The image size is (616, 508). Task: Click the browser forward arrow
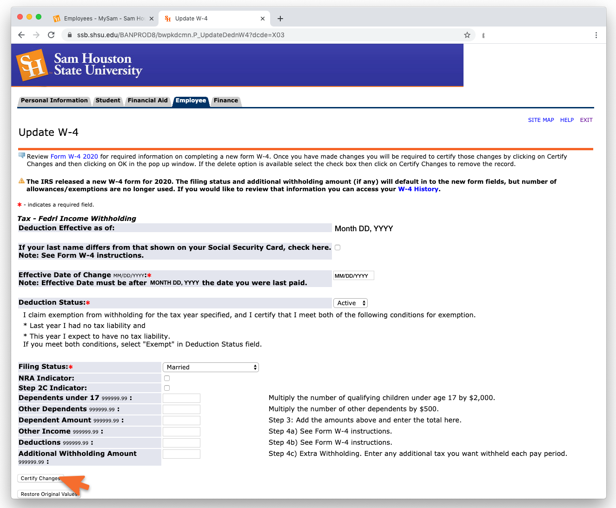tap(36, 35)
